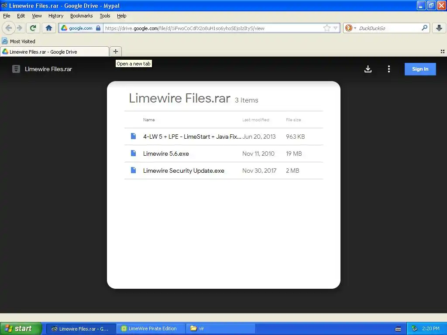Screen dimensions: 447x335
Task: Select the Limewire 5.6.exe file name
Action: pos(166,154)
